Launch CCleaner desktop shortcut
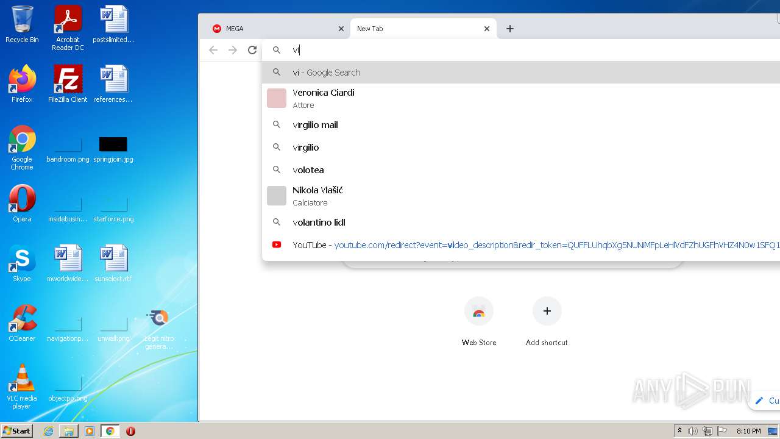780x439 pixels. click(22, 323)
